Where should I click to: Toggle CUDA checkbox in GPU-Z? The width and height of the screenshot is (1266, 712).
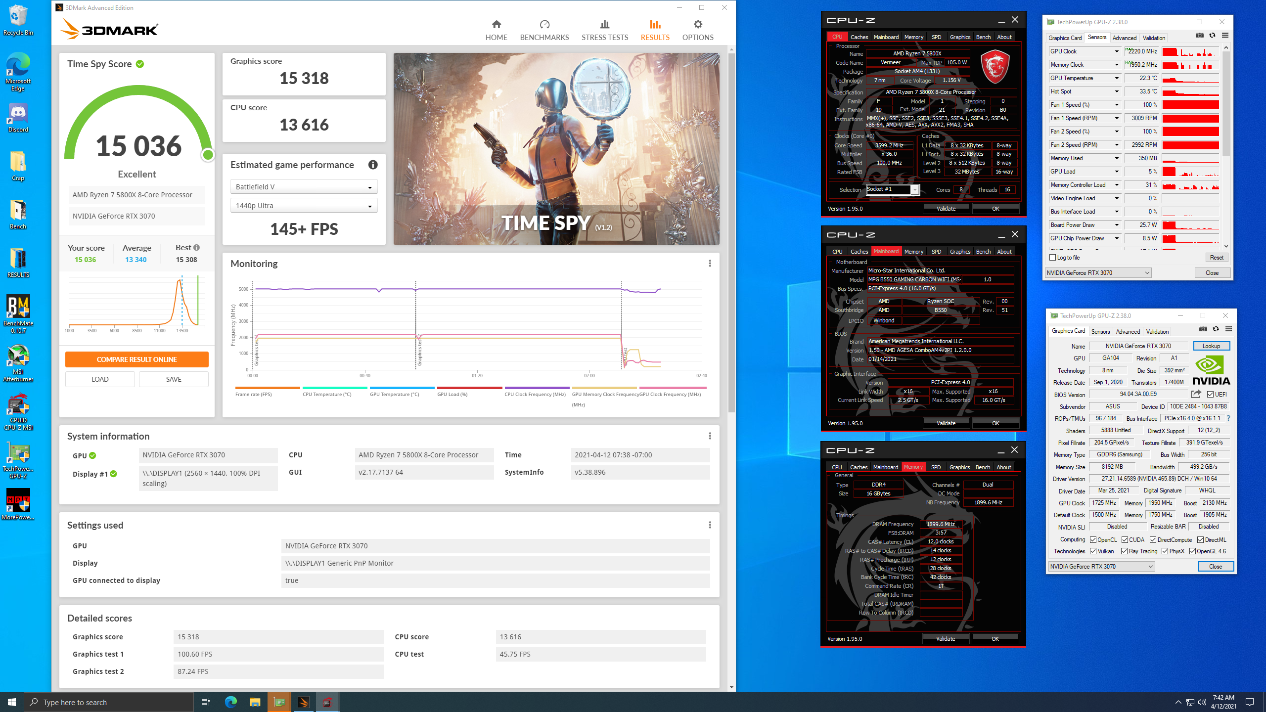click(1125, 540)
